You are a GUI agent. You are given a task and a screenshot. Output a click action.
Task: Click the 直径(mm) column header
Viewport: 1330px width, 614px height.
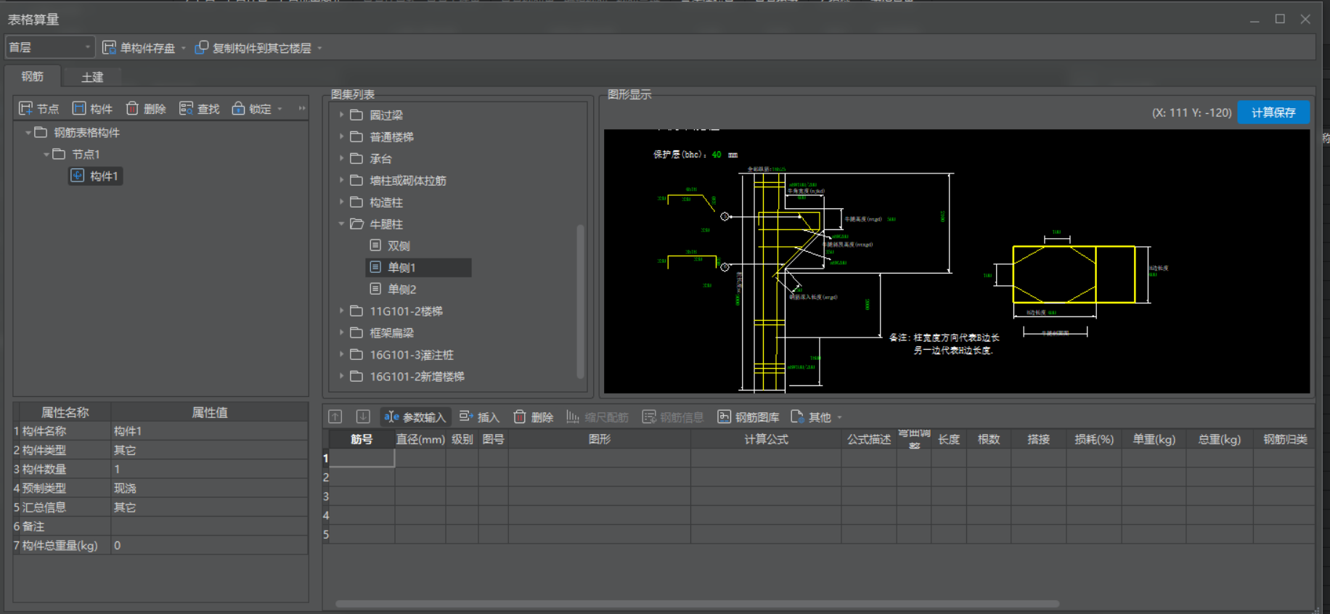(x=420, y=439)
